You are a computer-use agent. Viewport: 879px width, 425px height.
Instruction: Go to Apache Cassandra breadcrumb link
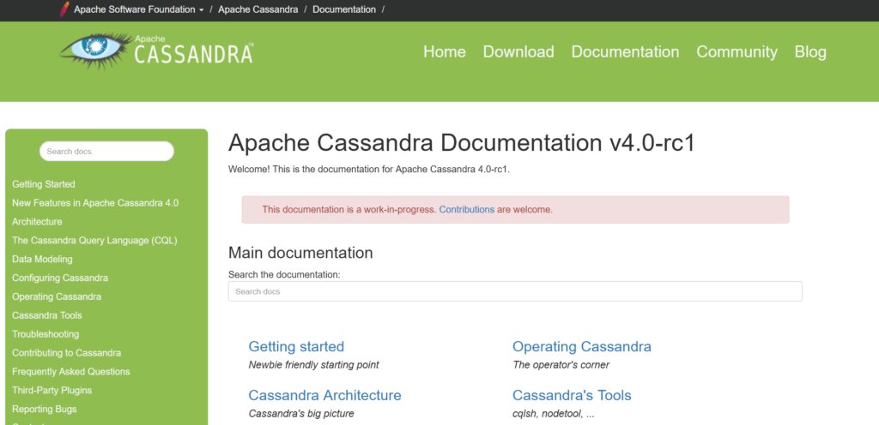(258, 9)
